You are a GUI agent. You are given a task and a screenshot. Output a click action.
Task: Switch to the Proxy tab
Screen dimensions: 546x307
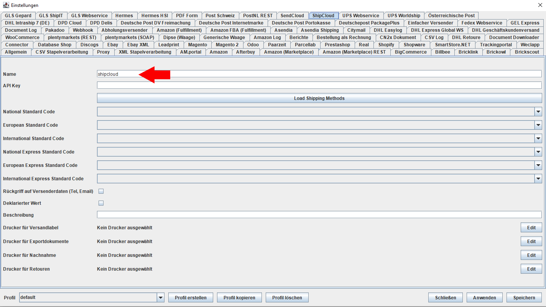(103, 52)
